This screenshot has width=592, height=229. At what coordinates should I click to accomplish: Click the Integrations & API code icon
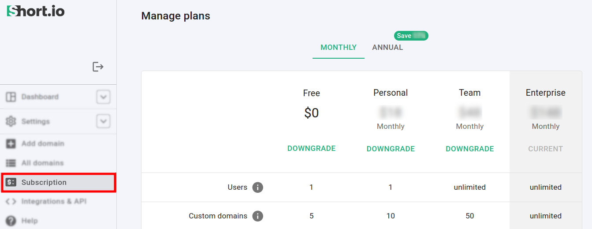tap(11, 202)
